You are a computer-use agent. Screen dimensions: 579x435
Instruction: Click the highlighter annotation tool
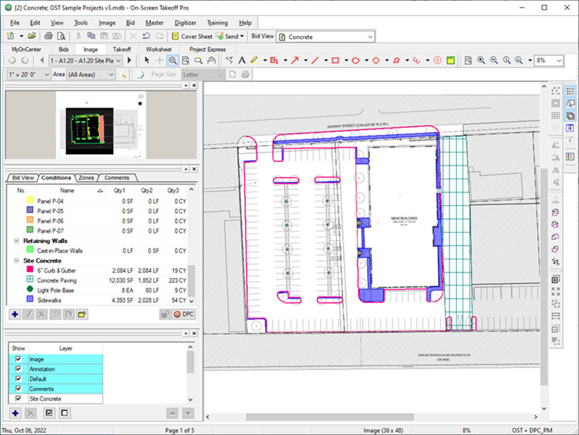pos(254,61)
